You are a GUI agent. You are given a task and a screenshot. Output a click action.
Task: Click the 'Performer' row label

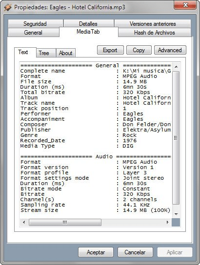[x=36, y=114]
